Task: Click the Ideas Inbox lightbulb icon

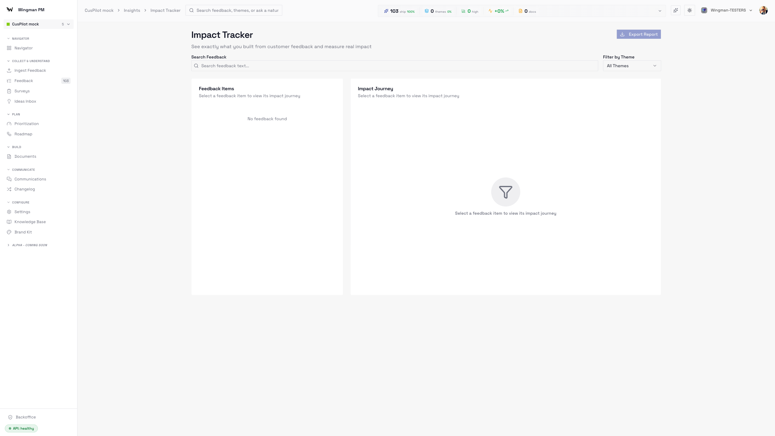Action: (x=9, y=101)
